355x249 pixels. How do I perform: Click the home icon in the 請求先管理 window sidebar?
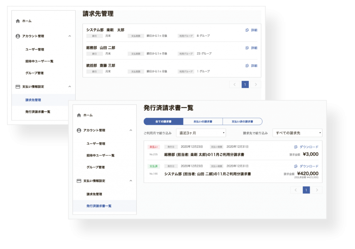click(x=18, y=21)
